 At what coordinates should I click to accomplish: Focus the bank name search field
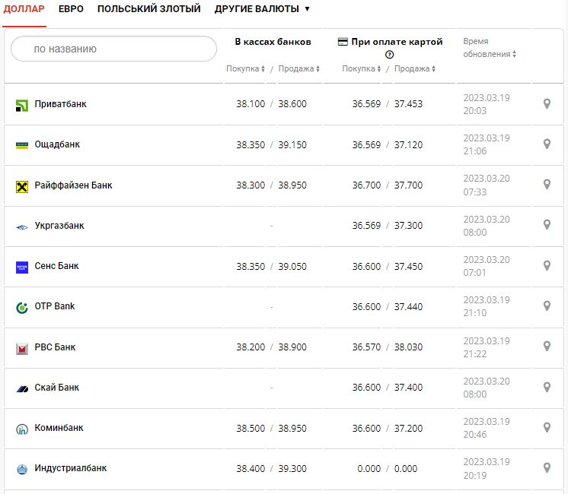(x=114, y=49)
